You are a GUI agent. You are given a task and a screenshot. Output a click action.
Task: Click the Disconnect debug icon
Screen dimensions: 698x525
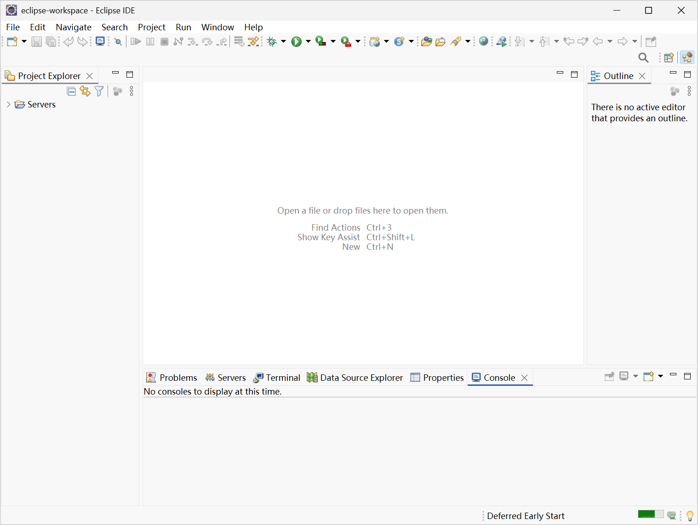tap(178, 42)
